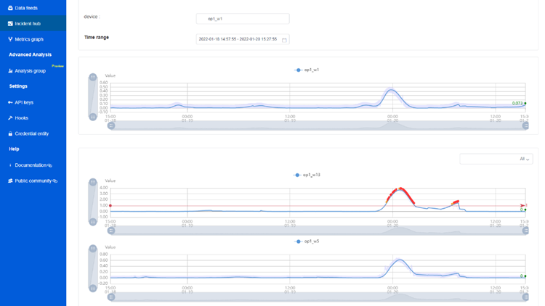Grab top handle of op1_w5 vertical zoom
The height and width of the screenshot is (306, 545).
tap(93, 249)
